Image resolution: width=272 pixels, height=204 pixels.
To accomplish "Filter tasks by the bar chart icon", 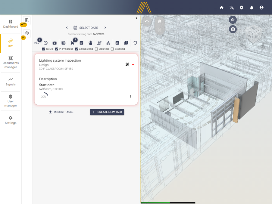I will (x=117, y=43).
